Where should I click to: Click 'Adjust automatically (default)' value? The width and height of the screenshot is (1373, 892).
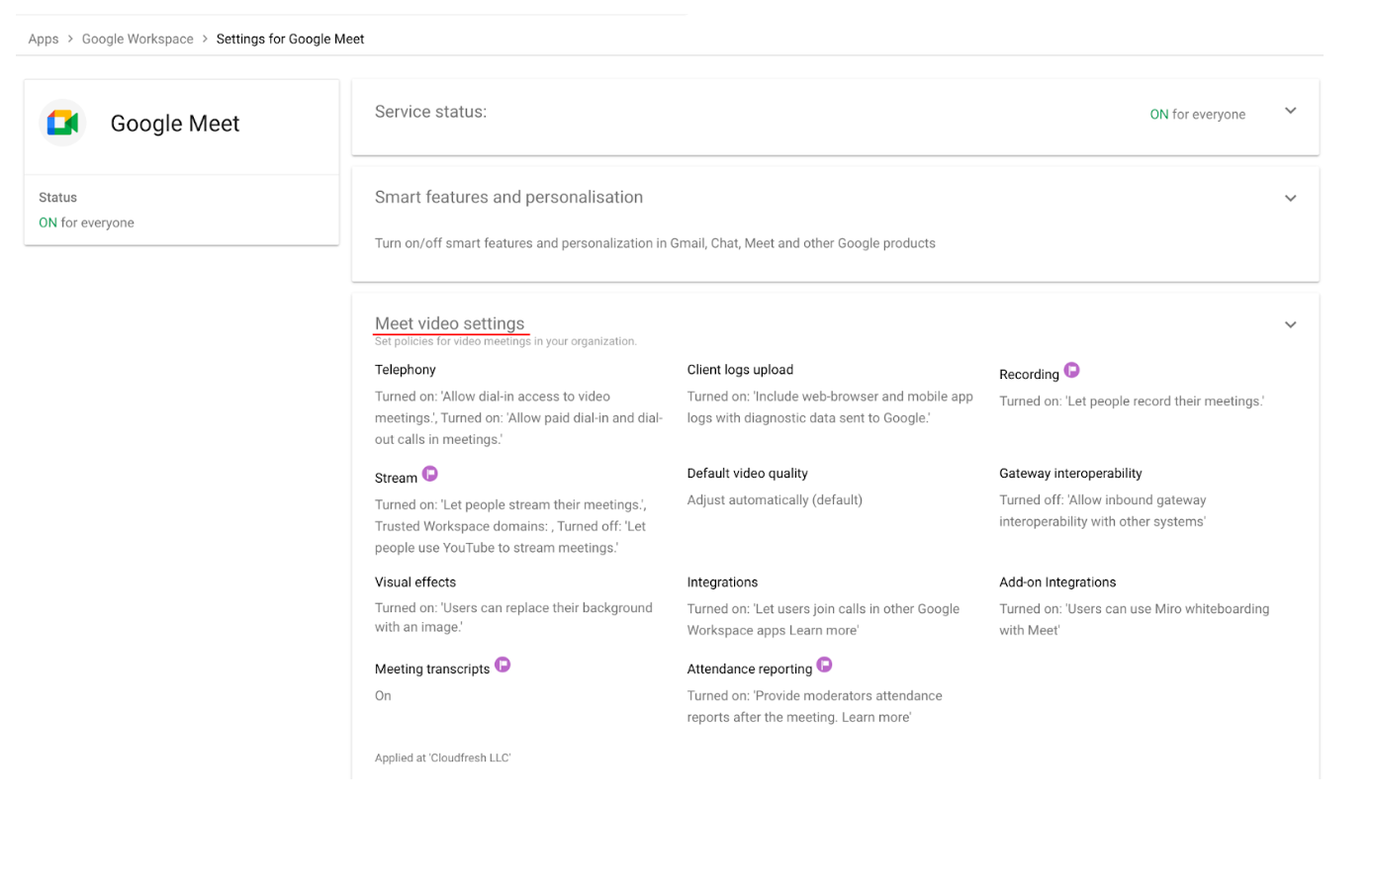point(775,500)
